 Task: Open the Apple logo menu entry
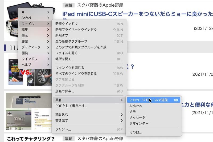[35, 12]
